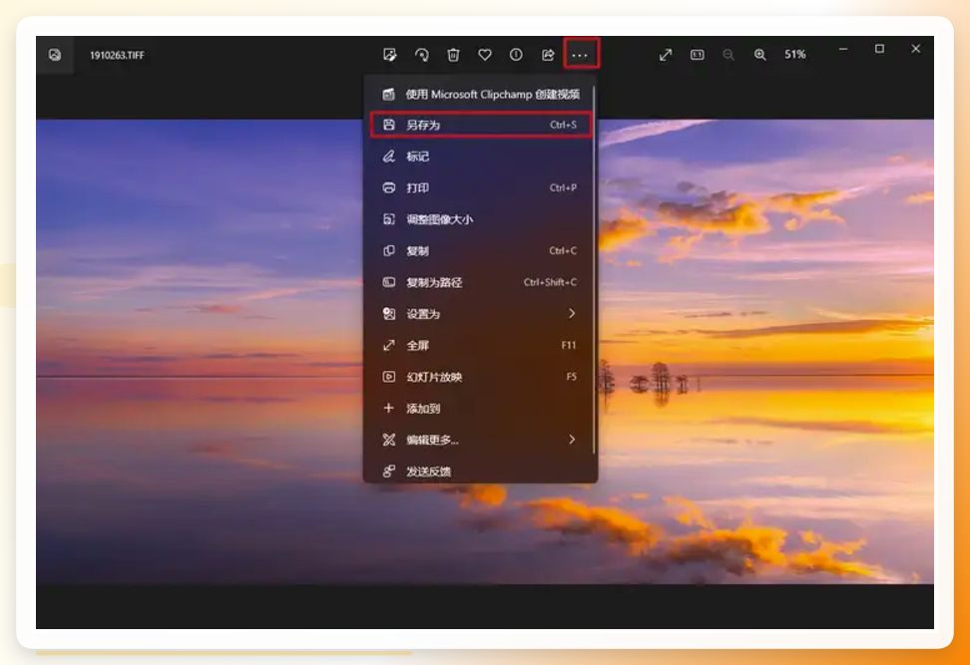
Task: Expand the 编辑更多... submenu
Action: (x=480, y=440)
